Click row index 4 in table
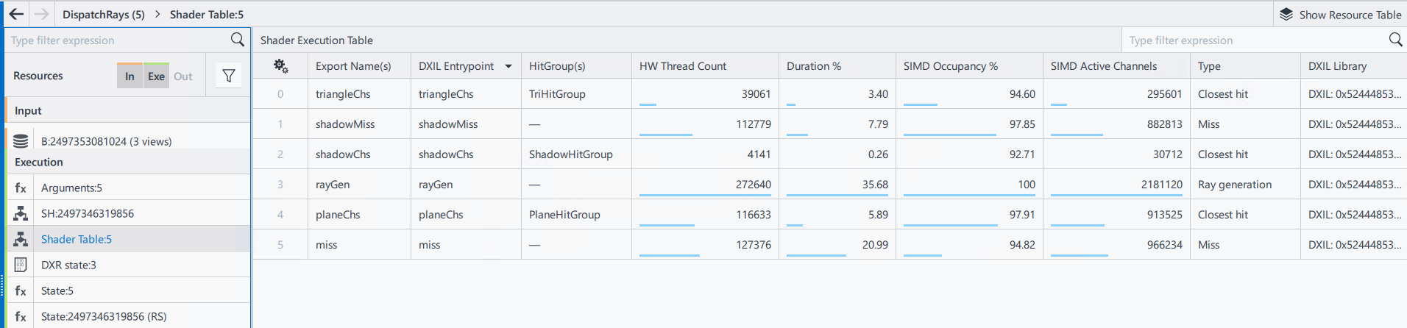This screenshot has height=328, width=1407. [x=280, y=215]
